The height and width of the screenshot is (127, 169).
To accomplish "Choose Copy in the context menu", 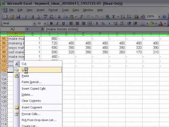I will [x=38, y=70].
